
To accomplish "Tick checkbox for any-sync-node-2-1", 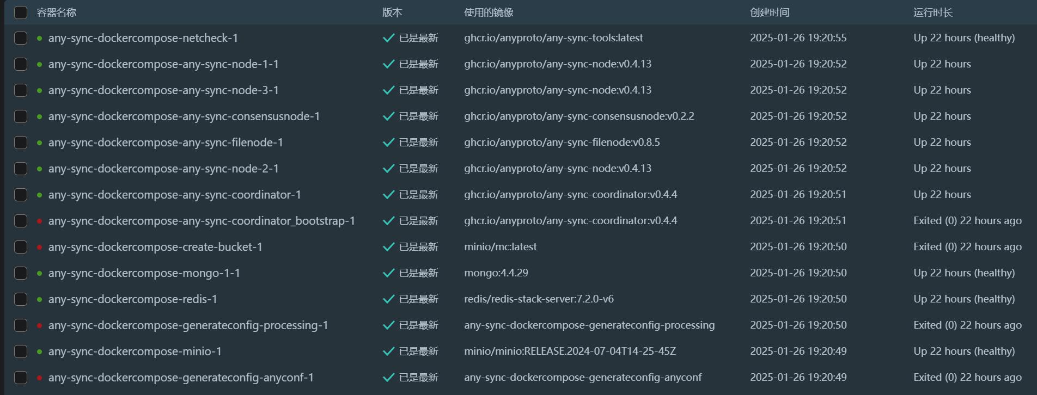I will (x=21, y=169).
